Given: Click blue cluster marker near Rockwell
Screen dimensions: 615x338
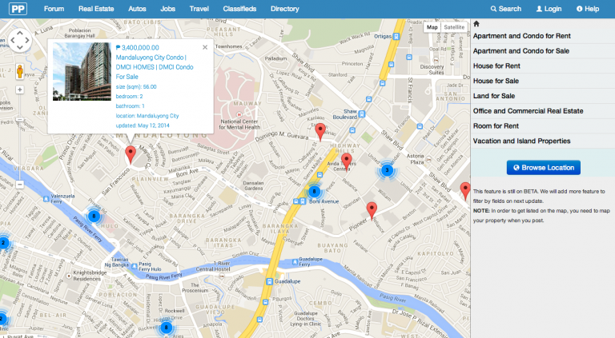Looking at the screenshot, I should 167,328.
